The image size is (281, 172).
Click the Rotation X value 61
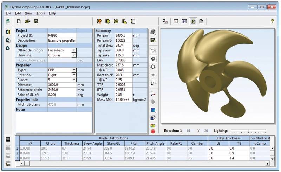tap(189, 131)
